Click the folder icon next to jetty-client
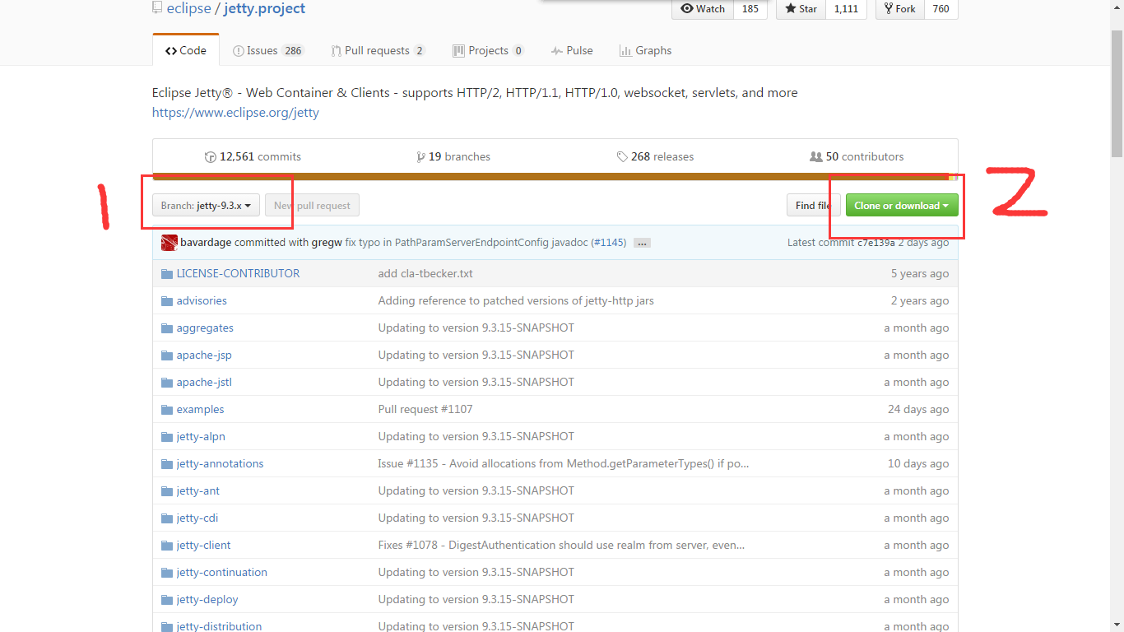The image size is (1124, 632). 167,546
